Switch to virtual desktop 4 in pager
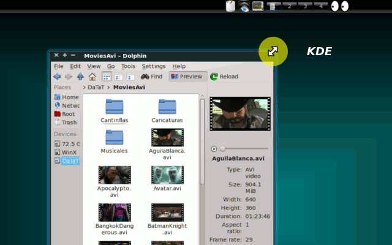The height and width of the screenshot is (245, 392). (321, 6)
